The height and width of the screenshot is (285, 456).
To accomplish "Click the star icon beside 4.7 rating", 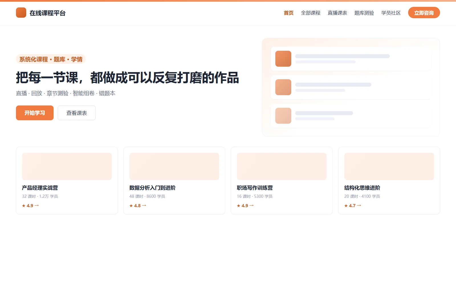I will (x=346, y=206).
